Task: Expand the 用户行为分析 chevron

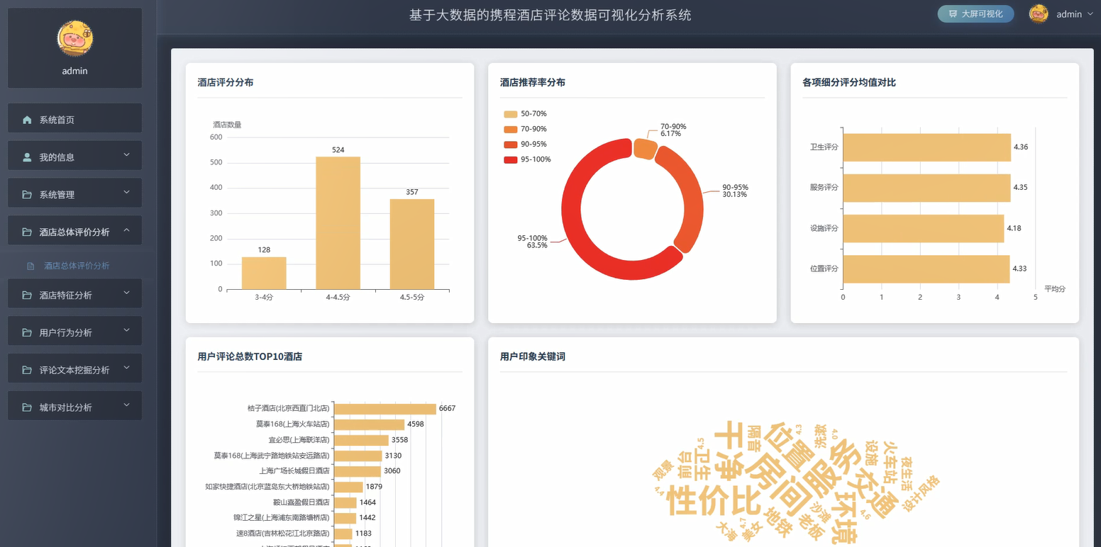Action: (x=126, y=330)
